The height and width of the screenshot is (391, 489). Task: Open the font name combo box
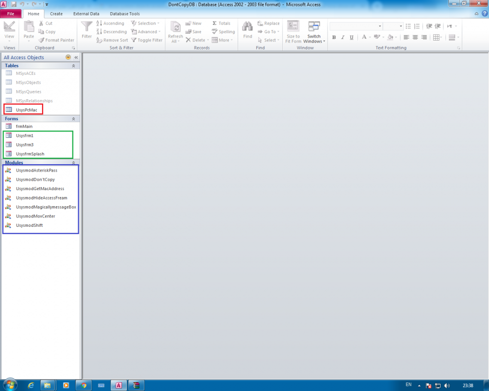[x=356, y=26]
